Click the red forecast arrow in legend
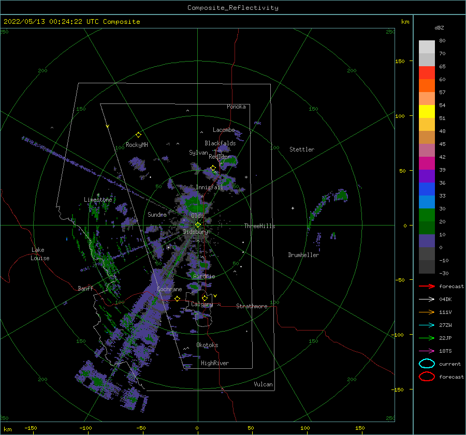The width and height of the screenshot is (466, 435). point(427,286)
